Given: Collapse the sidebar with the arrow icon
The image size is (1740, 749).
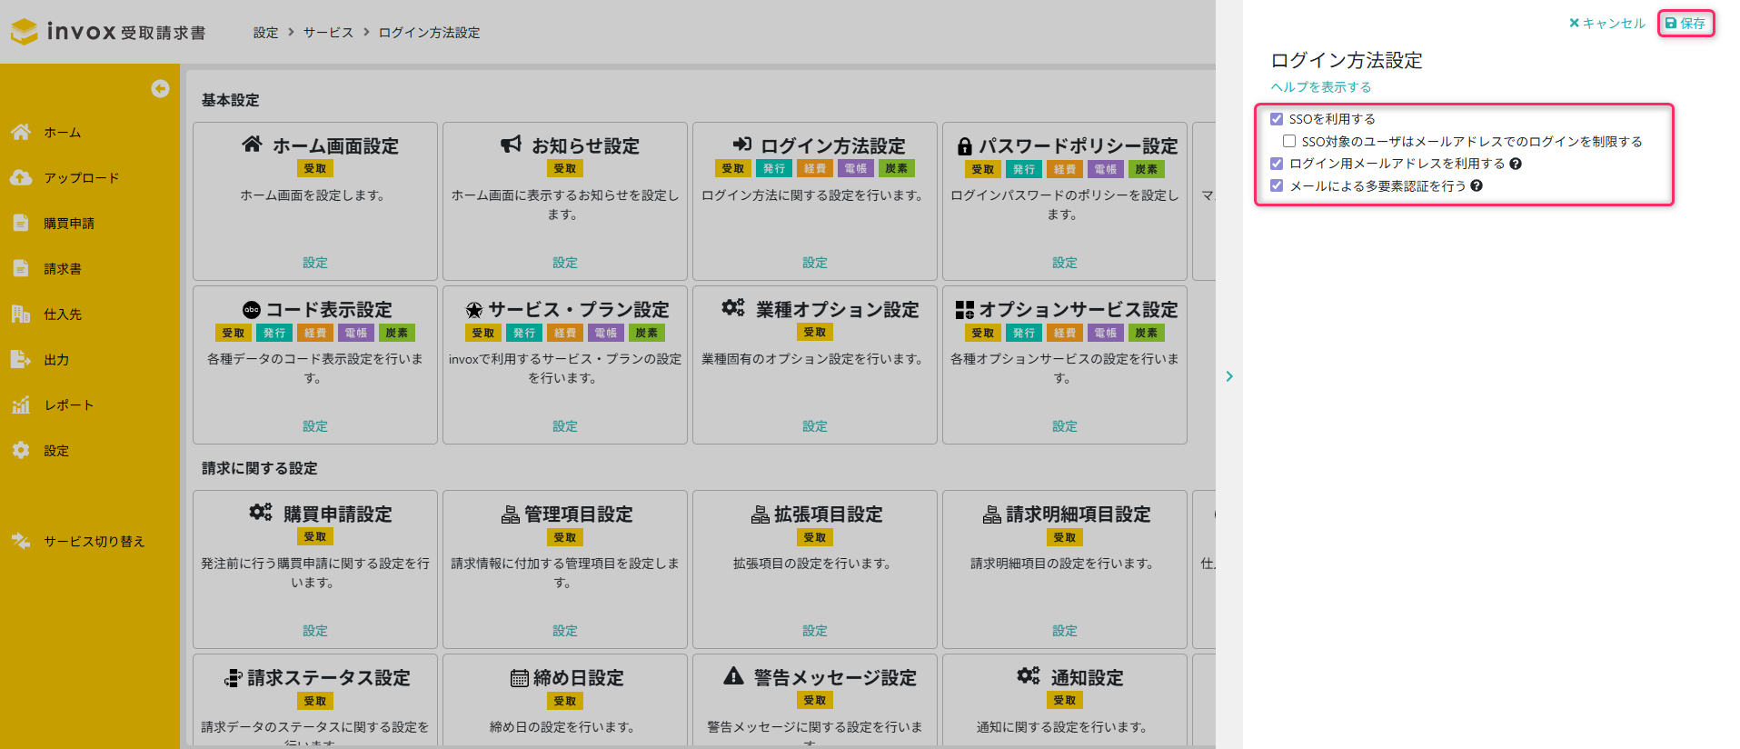Looking at the screenshot, I should pos(160,88).
